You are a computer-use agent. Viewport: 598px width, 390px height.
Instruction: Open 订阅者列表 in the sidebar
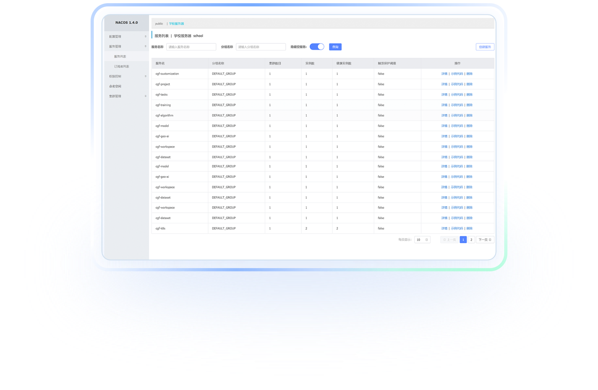(x=121, y=67)
